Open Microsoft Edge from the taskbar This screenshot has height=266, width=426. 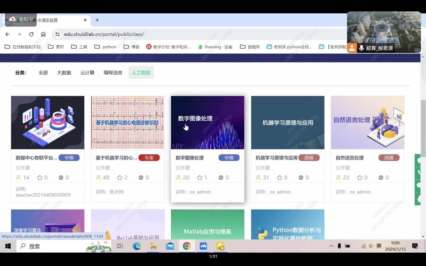coord(137,246)
